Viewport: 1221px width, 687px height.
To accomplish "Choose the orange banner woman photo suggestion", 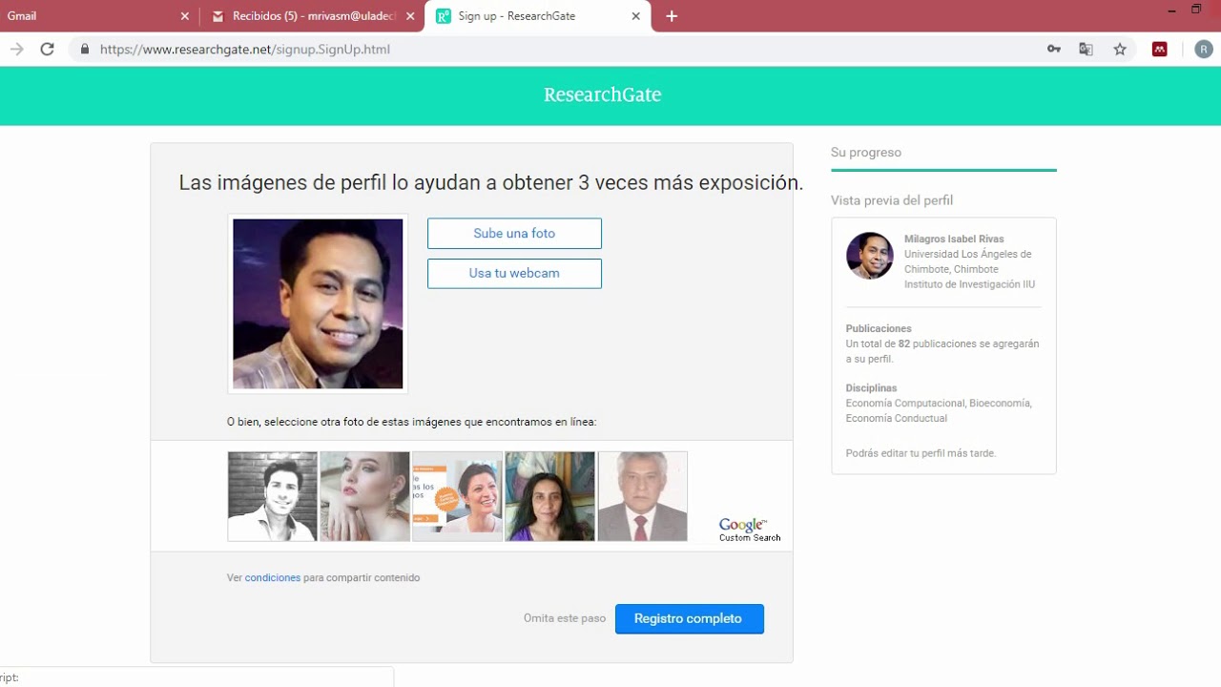I will pyautogui.click(x=457, y=496).
